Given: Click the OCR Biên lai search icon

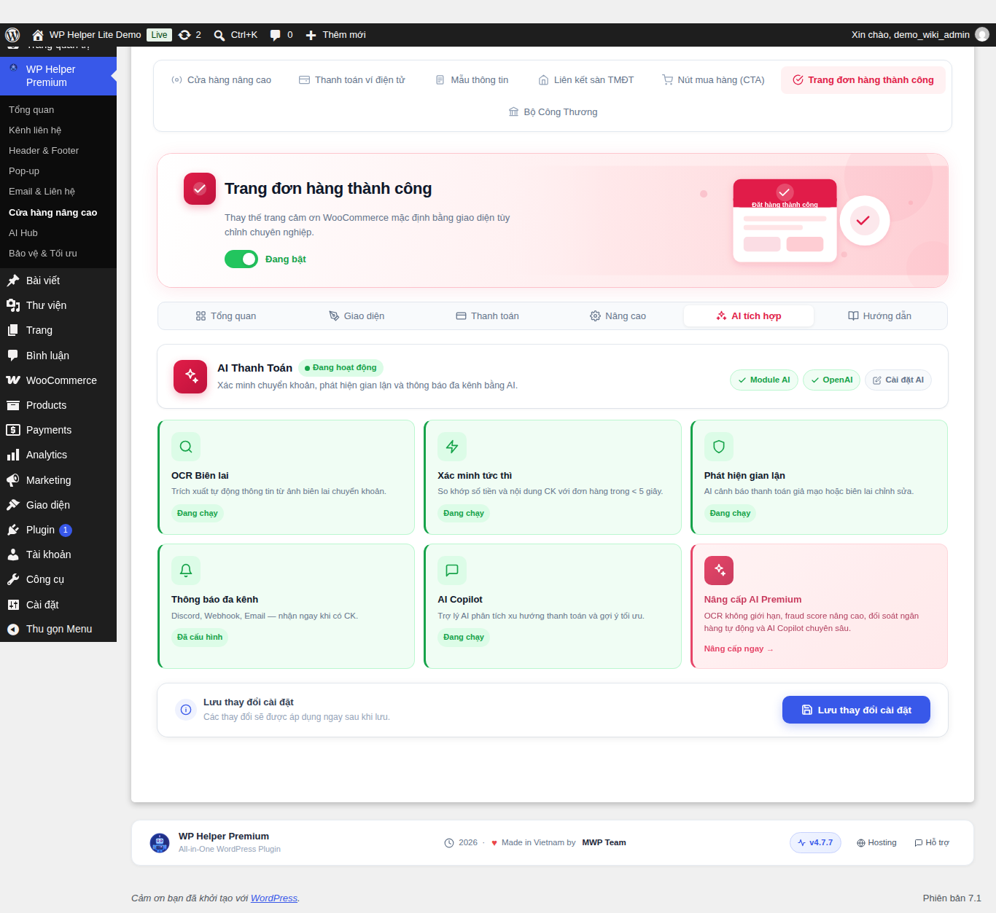Looking at the screenshot, I should 186,447.
